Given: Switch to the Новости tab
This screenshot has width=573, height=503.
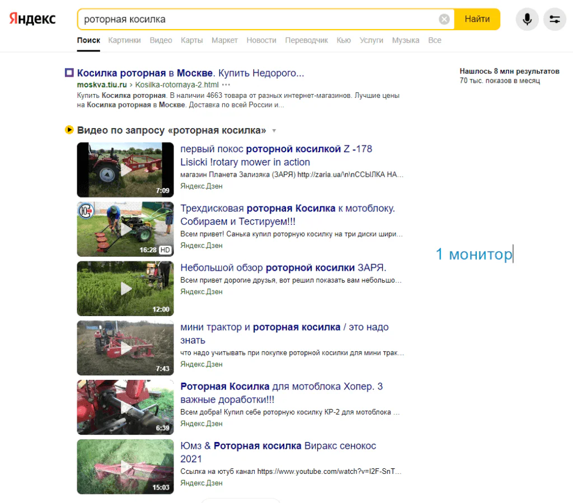Looking at the screenshot, I should [x=261, y=40].
